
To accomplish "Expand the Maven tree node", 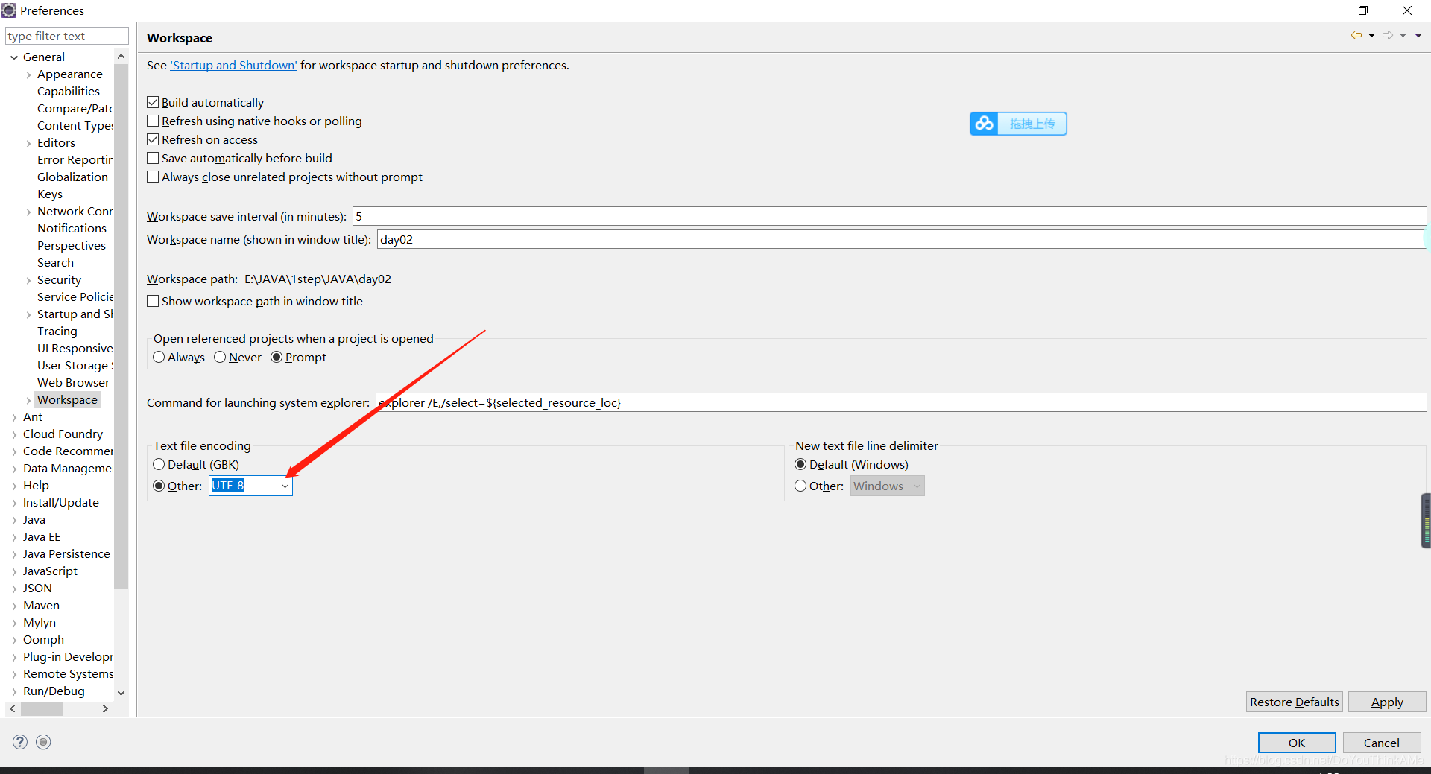I will [14, 606].
